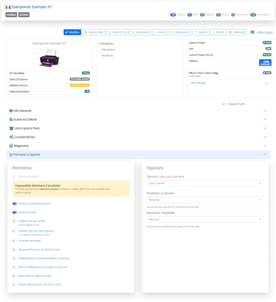This screenshot has width=276, height=302.
Task: Click the Info Generali info icon
Action: (x=11, y=111)
